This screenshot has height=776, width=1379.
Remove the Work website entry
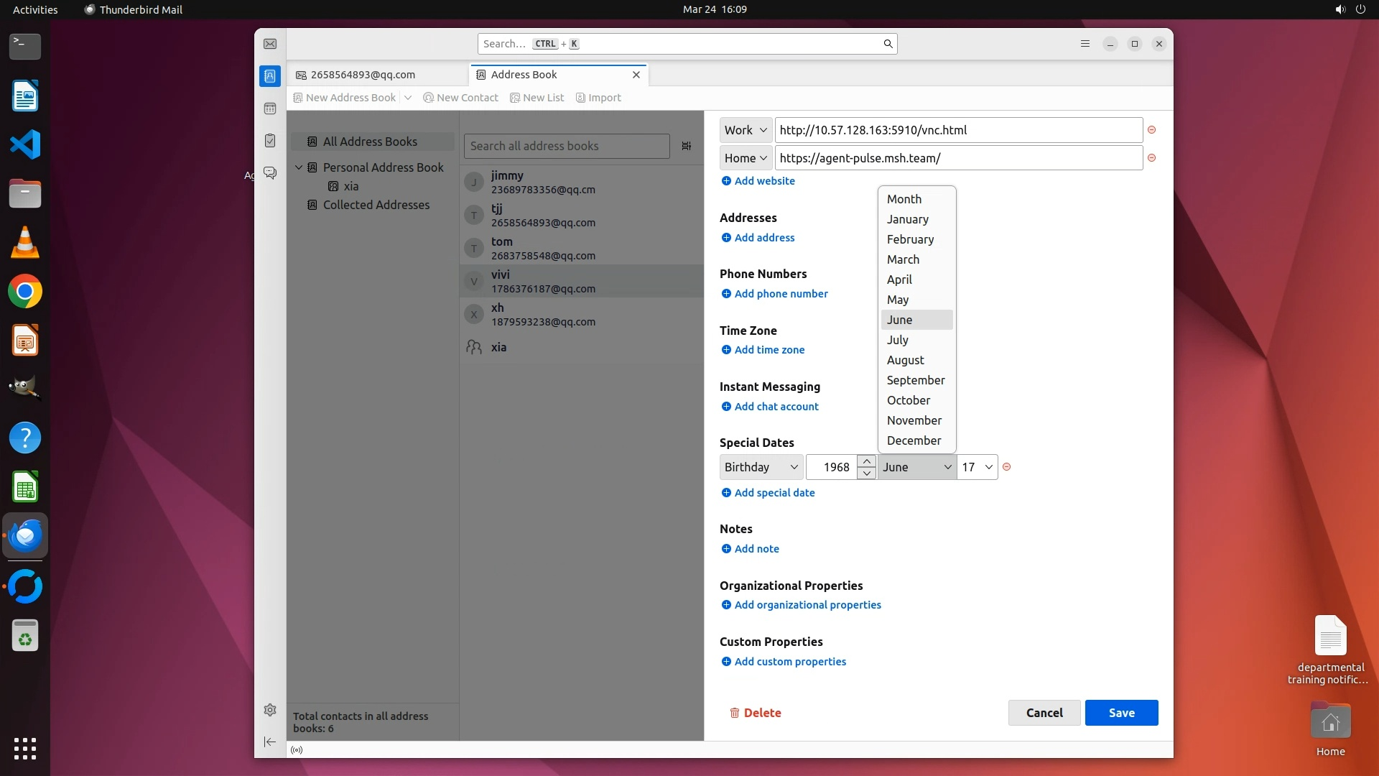pyautogui.click(x=1151, y=130)
